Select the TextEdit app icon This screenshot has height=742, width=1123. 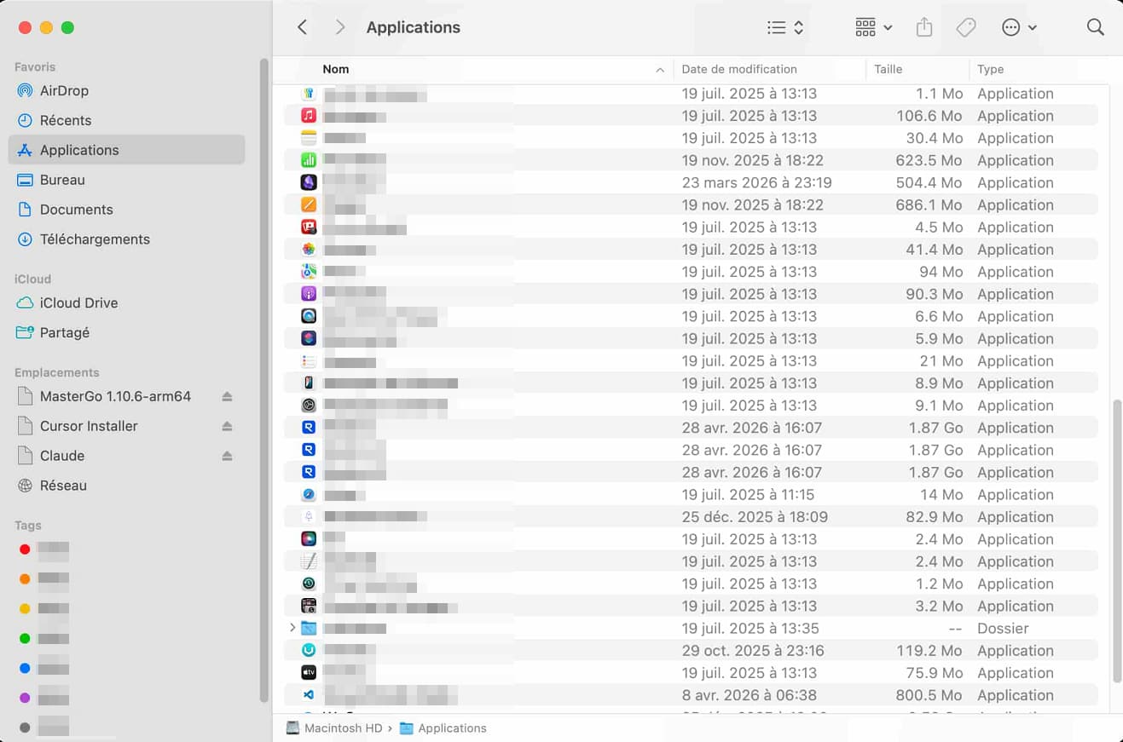309,561
